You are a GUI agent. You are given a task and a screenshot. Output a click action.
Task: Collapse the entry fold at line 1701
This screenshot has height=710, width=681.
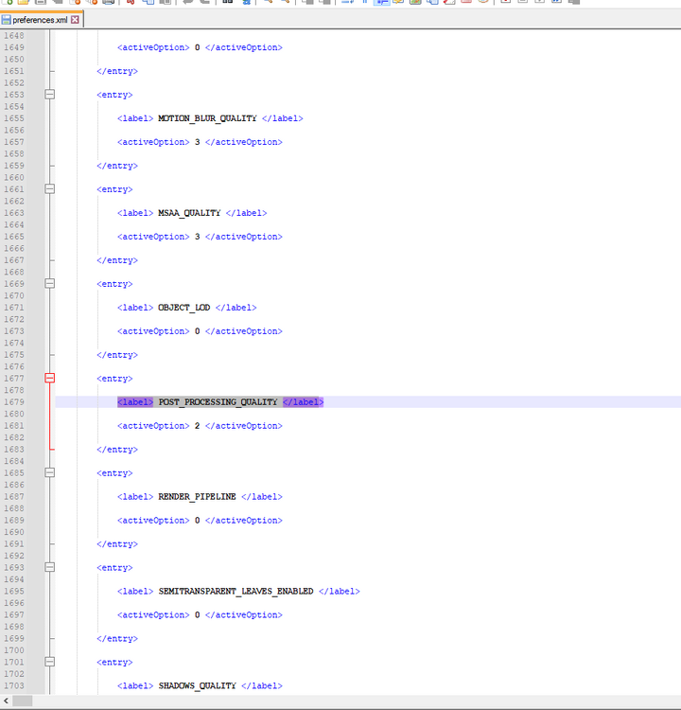click(50, 662)
